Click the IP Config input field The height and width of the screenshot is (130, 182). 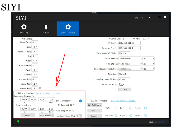[129, 43]
